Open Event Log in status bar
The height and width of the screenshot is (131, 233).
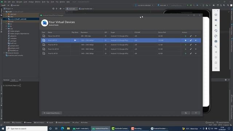click(210, 123)
